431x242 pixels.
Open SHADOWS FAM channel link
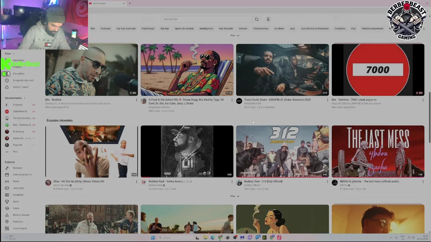(x=252, y=104)
